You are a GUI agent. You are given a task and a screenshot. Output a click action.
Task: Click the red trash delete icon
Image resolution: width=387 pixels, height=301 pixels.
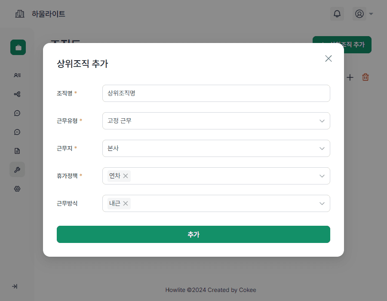[x=365, y=77]
